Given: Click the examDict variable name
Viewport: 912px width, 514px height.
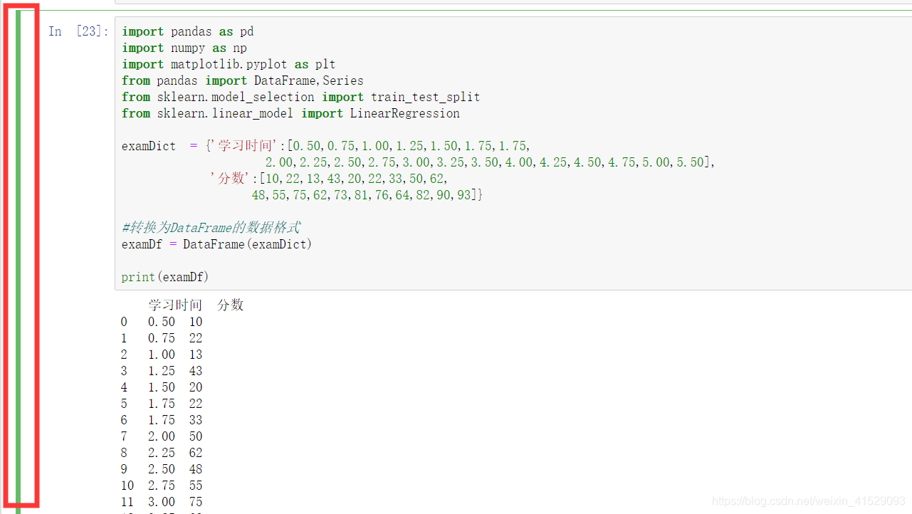Looking at the screenshot, I should [x=149, y=146].
